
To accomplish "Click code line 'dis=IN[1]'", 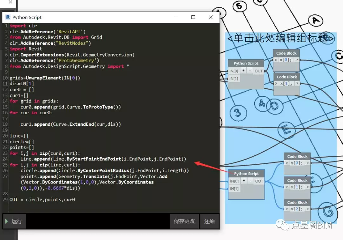I will point(22,84).
